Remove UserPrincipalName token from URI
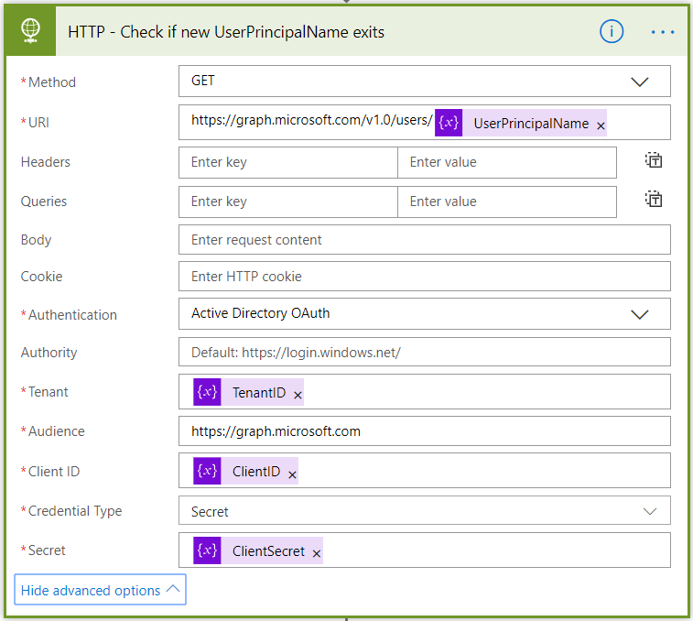Screen dimensions: 693x621 601,125
